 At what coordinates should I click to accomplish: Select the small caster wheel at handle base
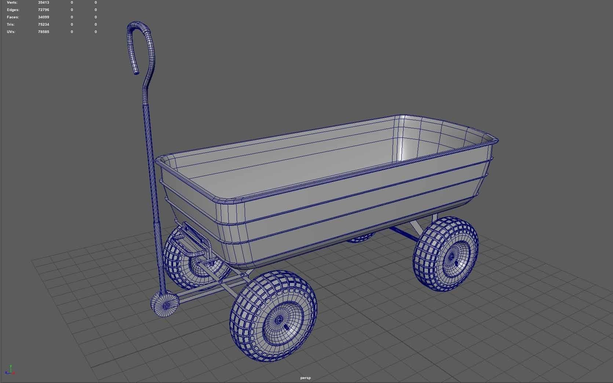pyautogui.click(x=164, y=304)
